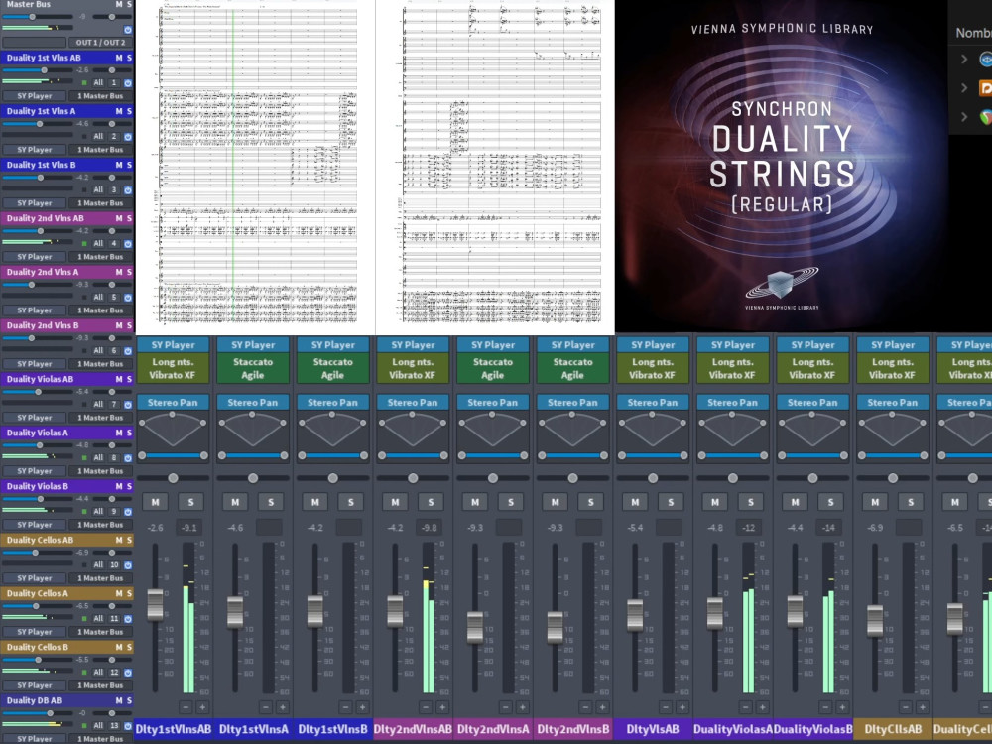Open the left score page thumbnail
992x744 pixels.
[x=256, y=167]
